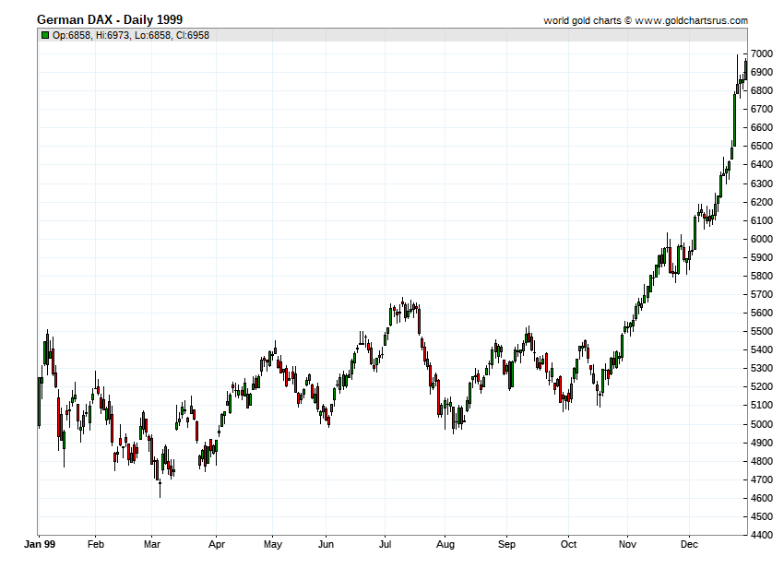Click the 5900 y-axis label
The image size is (784, 568).
click(x=762, y=258)
